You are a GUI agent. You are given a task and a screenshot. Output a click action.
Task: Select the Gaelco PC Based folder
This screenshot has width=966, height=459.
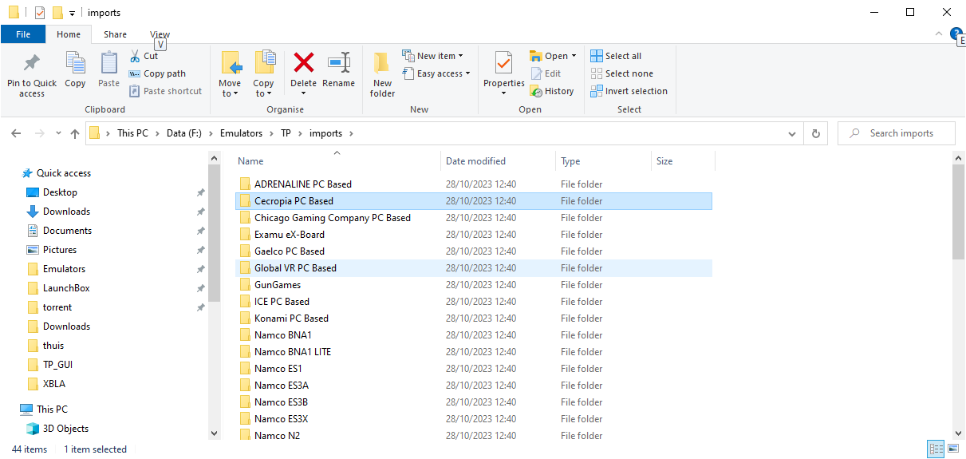[x=474, y=251]
